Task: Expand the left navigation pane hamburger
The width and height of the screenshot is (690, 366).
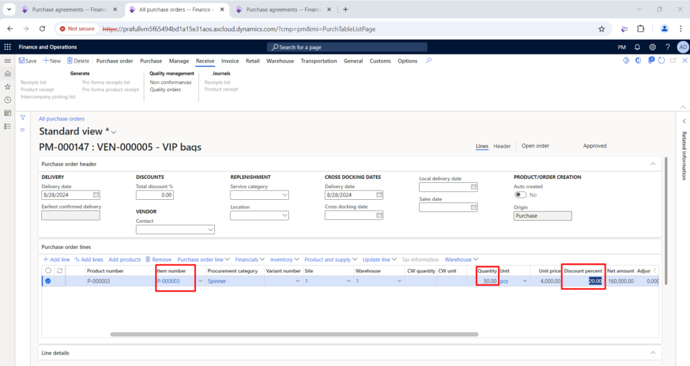Action: coord(7,61)
